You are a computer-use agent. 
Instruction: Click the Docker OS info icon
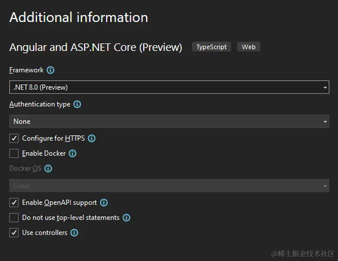(x=48, y=168)
